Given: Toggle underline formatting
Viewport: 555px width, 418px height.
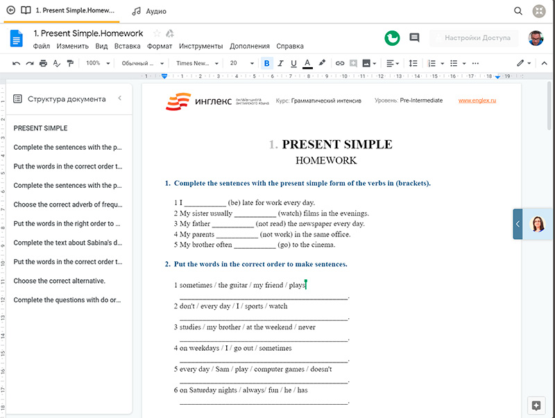Looking at the screenshot, I should pyautogui.click(x=293, y=63).
